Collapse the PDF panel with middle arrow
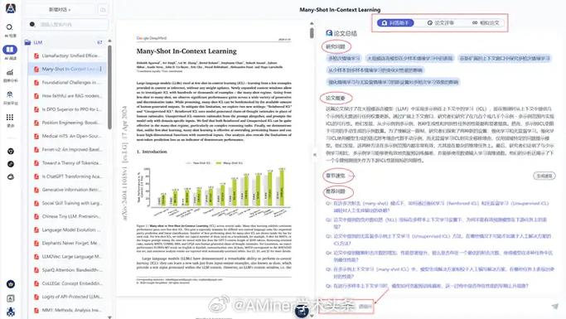The image size is (566, 319). [x=315, y=154]
